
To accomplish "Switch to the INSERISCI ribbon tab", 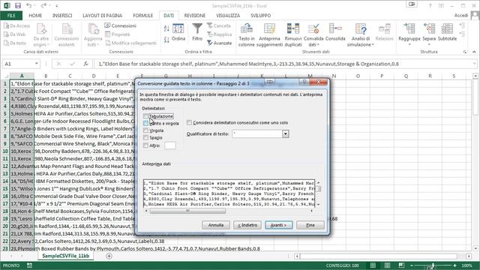I will point(62,16).
